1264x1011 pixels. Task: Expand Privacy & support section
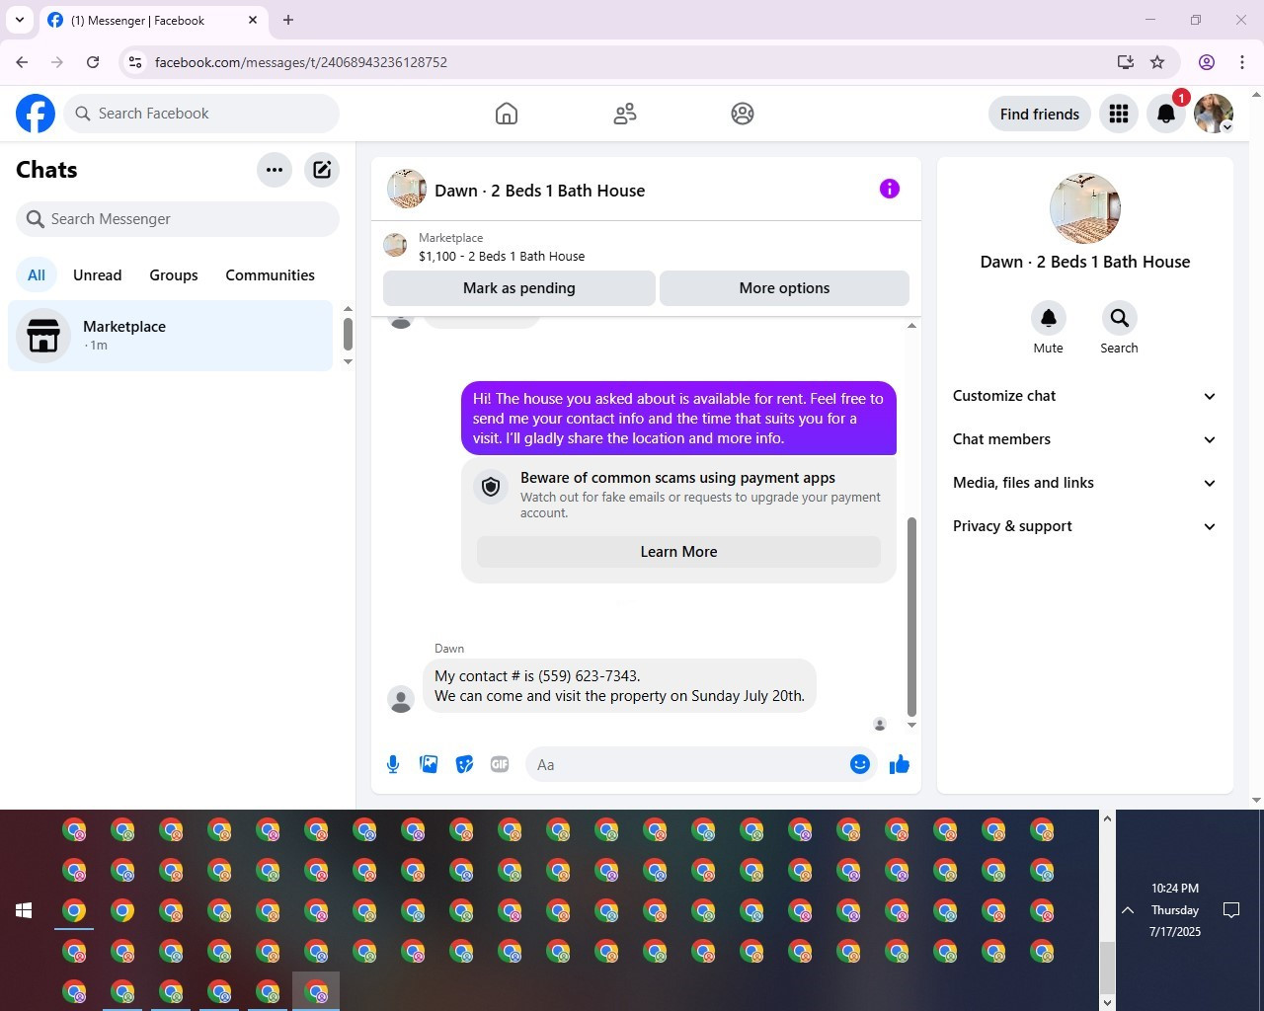point(1084,526)
